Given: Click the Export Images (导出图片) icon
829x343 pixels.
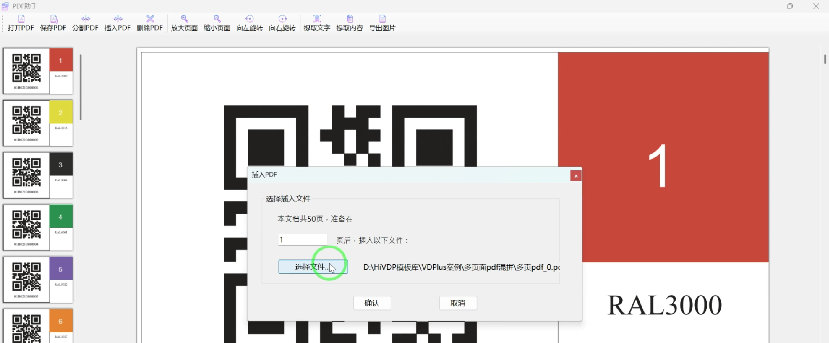Looking at the screenshot, I should tap(382, 23).
